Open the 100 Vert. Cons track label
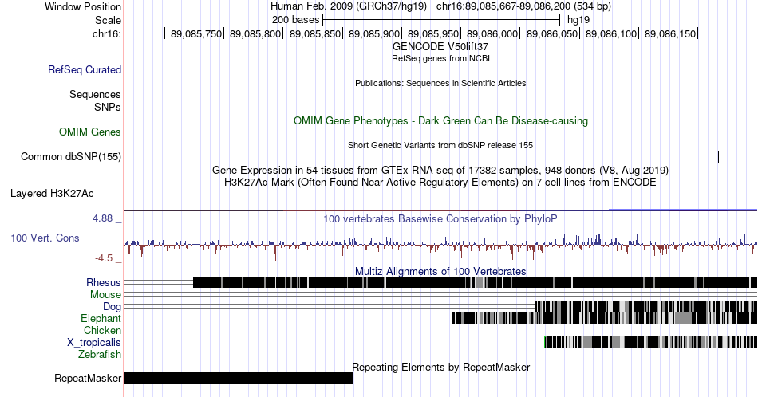 [x=45, y=238]
